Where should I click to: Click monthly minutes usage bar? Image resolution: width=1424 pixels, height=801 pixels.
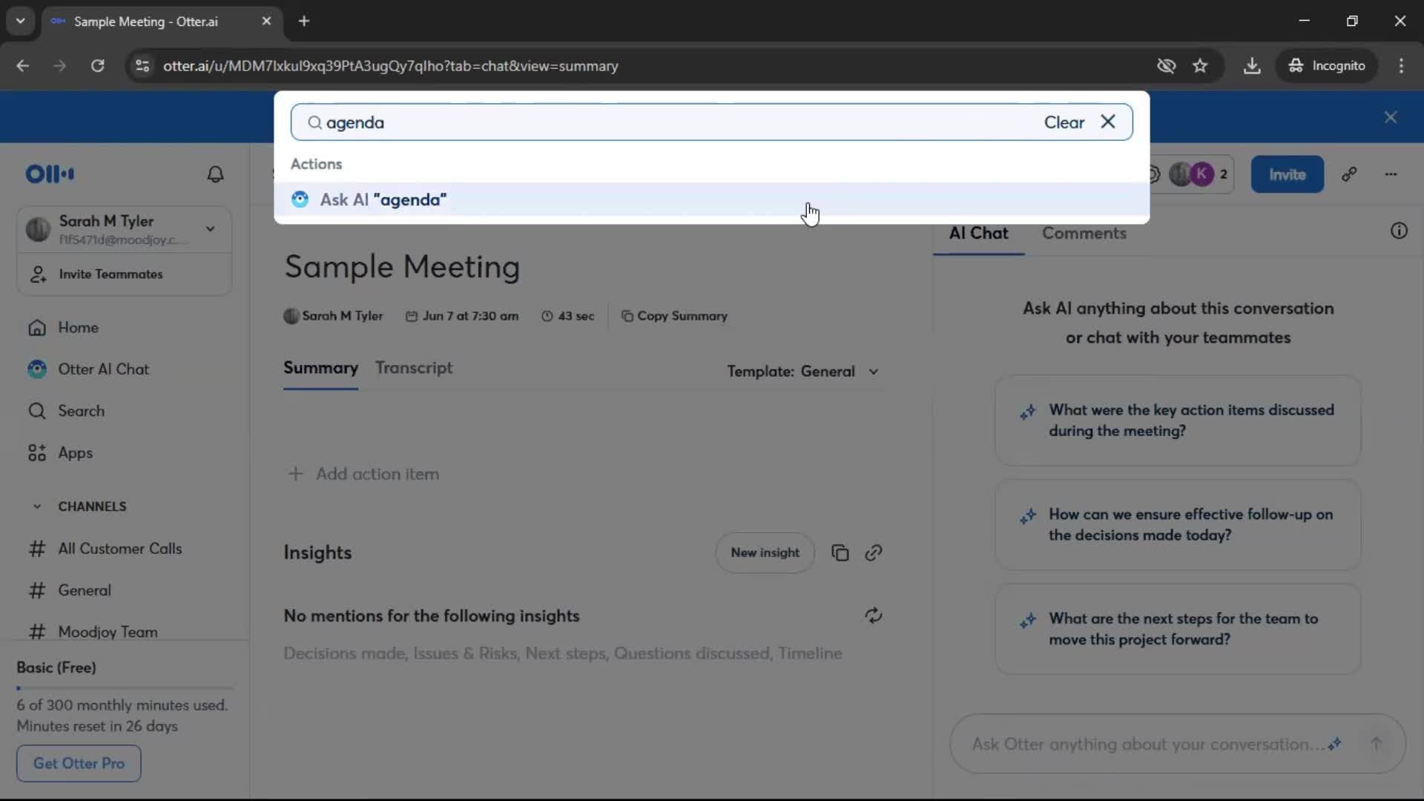tap(125, 688)
